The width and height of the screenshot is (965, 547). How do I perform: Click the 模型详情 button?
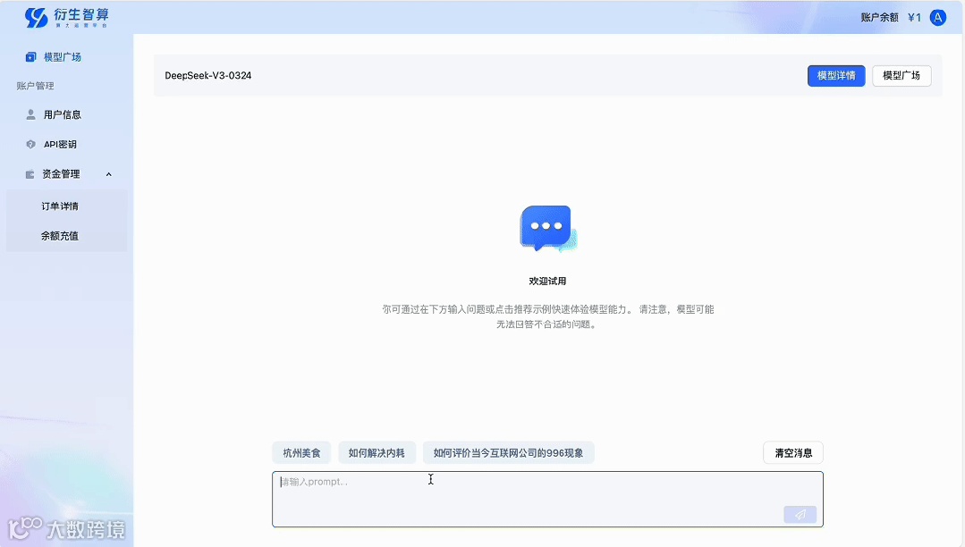click(x=836, y=76)
